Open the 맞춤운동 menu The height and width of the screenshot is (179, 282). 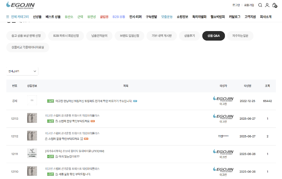pyautogui.click(x=167, y=17)
